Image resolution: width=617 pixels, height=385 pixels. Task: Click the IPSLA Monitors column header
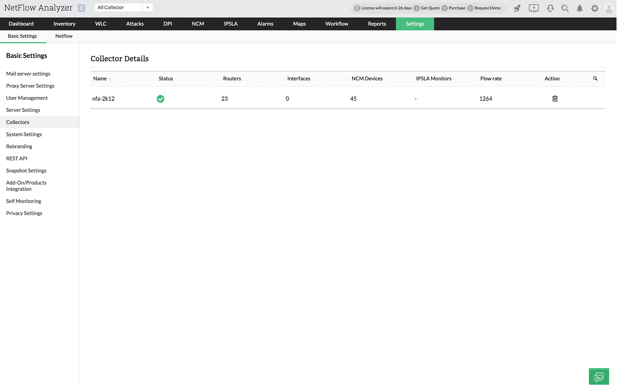pyautogui.click(x=434, y=79)
